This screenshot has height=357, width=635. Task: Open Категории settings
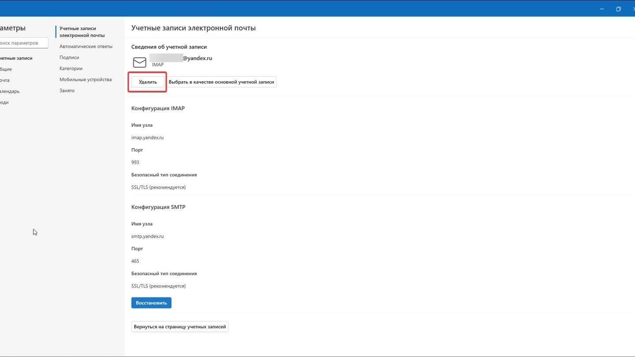pos(71,68)
